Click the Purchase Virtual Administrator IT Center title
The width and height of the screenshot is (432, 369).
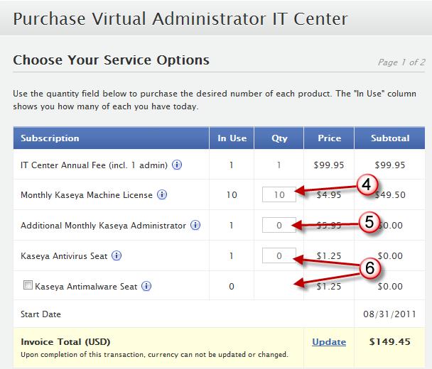(180, 19)
